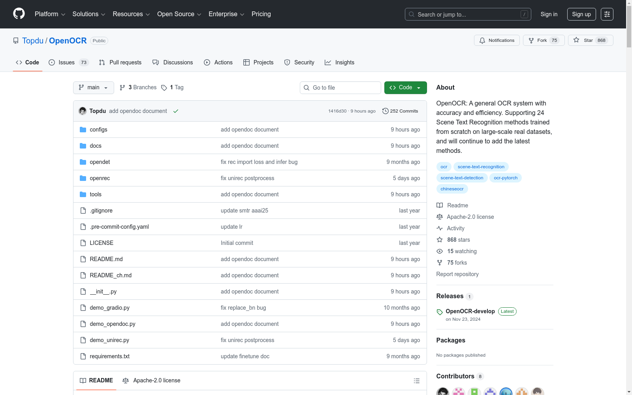Select the README tab below file list

click(x=96, y=380)
